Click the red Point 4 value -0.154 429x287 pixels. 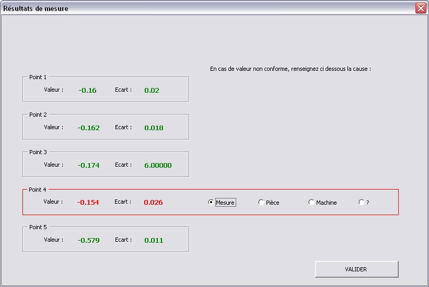pyautogui.click(x=88, y=203)
